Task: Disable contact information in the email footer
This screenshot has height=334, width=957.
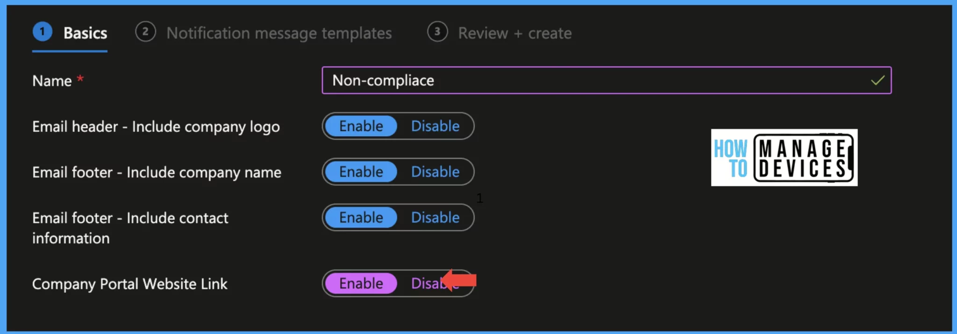Action: pyautogui.click(x=435, y=218)
